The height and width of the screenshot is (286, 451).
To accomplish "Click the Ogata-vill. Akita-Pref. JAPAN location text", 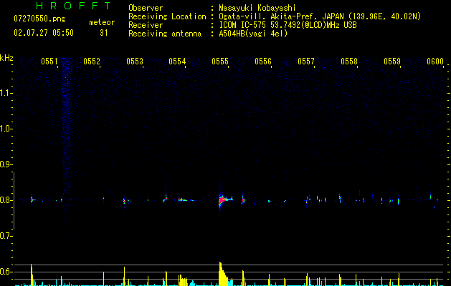I will (320, 16).
